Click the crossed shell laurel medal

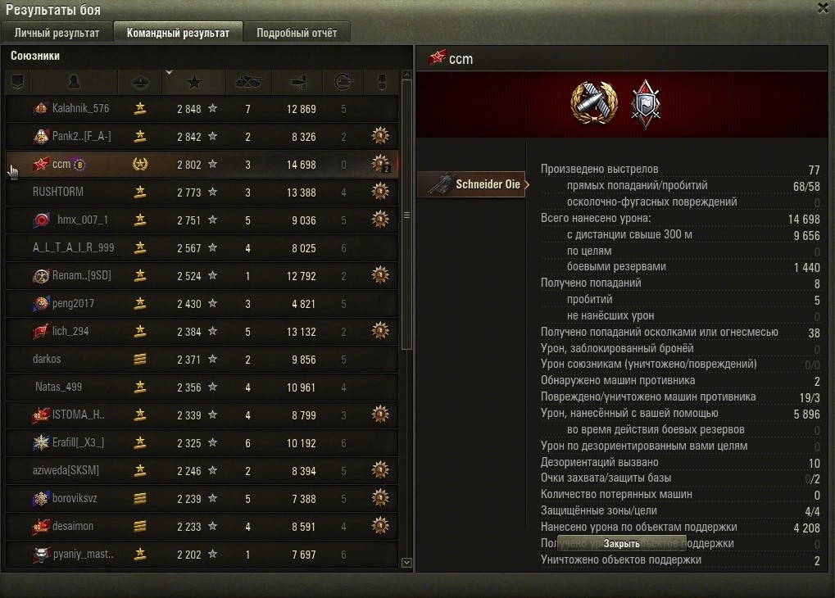tap(594, 102)
